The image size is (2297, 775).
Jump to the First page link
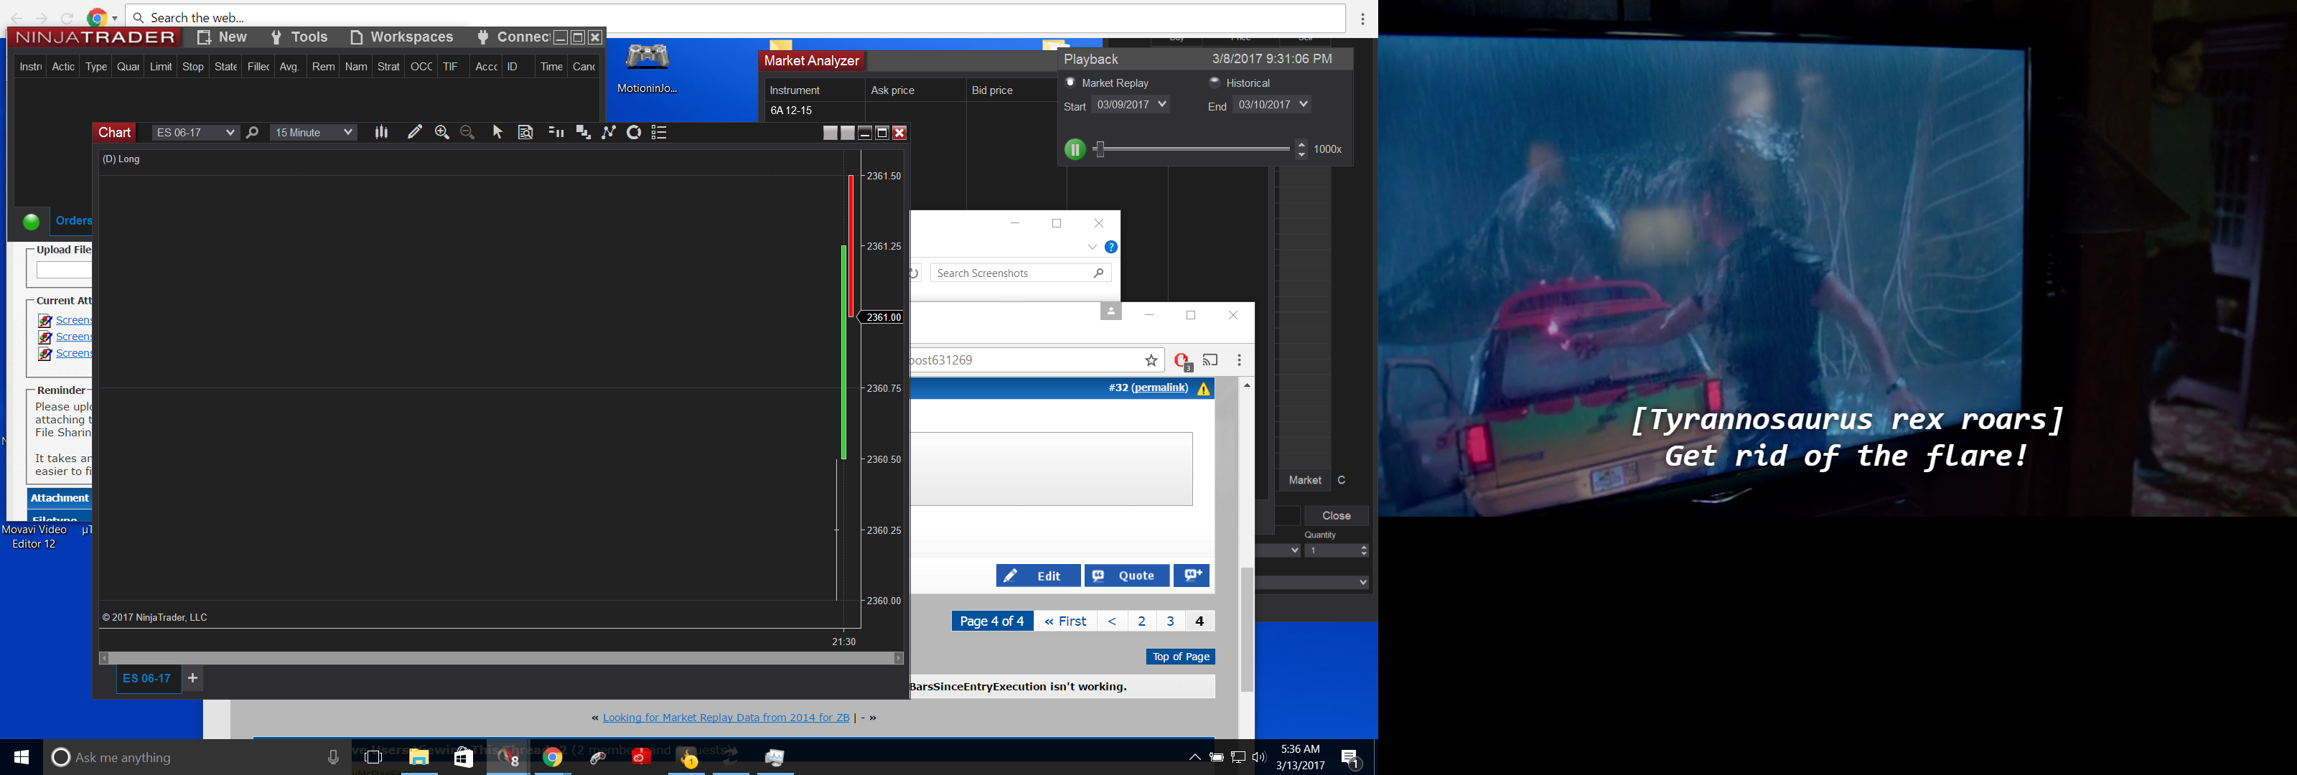[x=1065, y=621]
